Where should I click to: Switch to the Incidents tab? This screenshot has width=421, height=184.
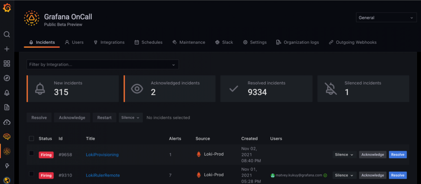point(42,42)
